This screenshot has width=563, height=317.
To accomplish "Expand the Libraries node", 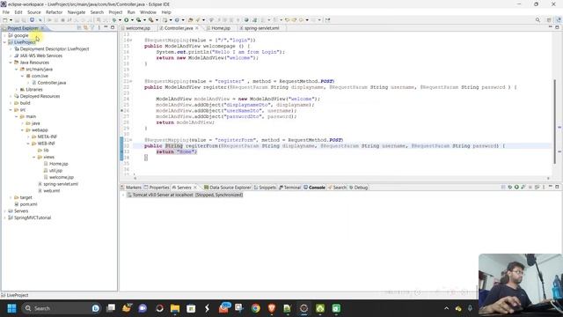I will tap(17, 90).
